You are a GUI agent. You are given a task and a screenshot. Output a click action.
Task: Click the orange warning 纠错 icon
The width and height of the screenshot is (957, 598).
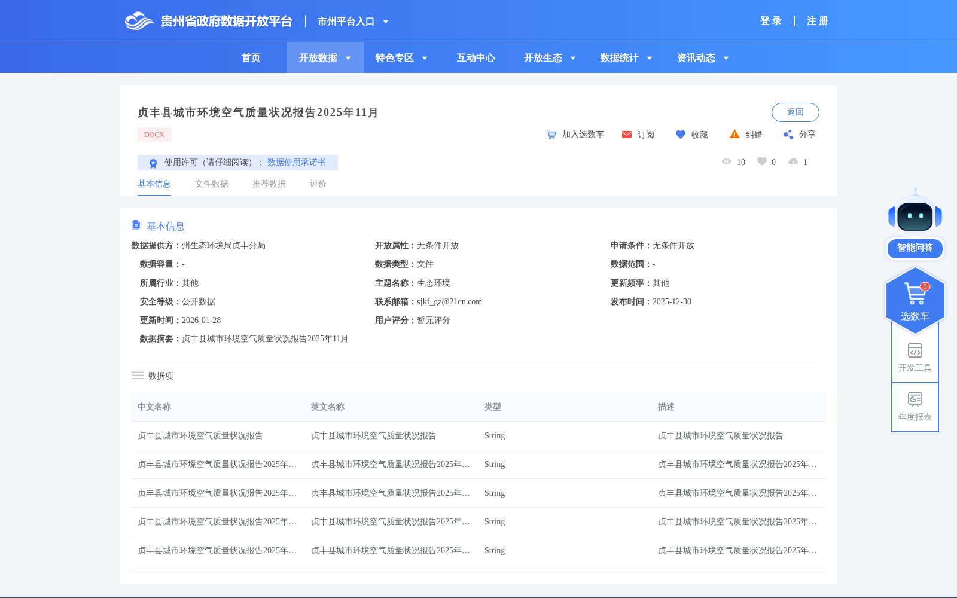pos(734,135)
